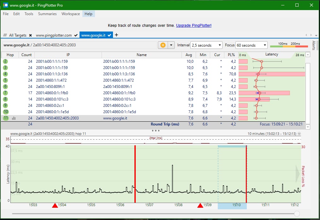The image size is (320, 220).
Task: Click the target address field www.google.it
Action: click(x=80, y=45)
